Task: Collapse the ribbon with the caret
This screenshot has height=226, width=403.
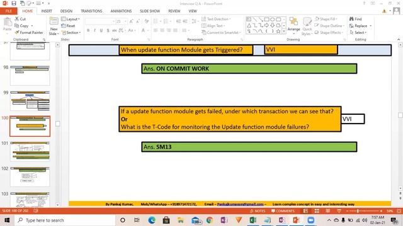Action: coord(399,40)
